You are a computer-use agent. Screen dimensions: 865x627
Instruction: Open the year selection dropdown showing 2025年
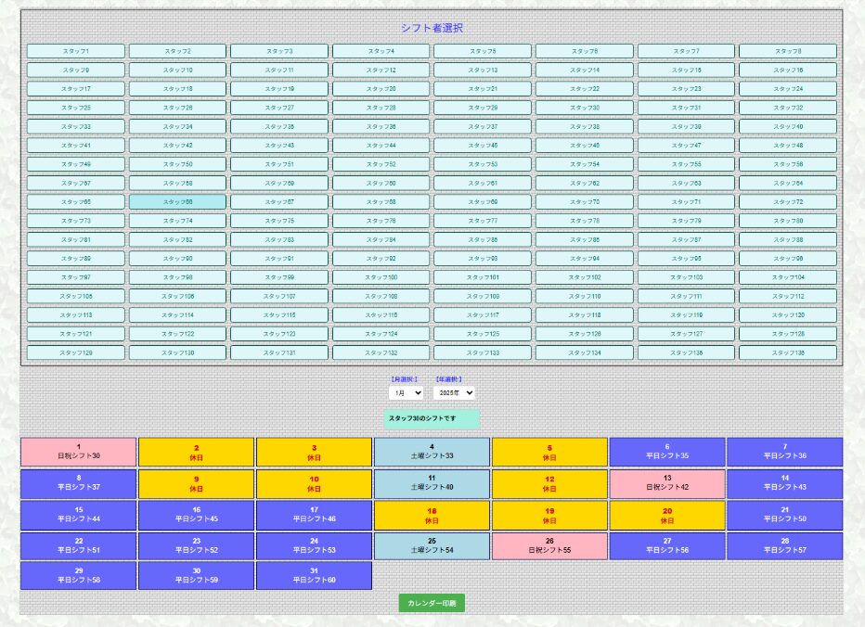pos(454,393)
